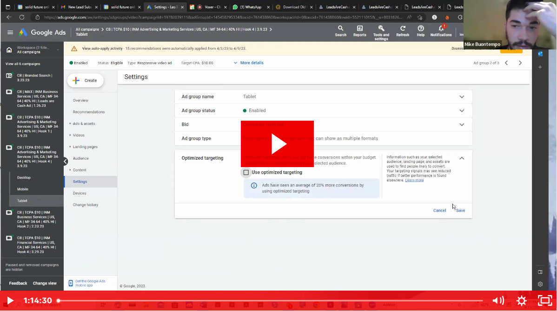Viewport: 557px width, 311px height.
Task: Select Devices in the left navigation
Action: pos(80,193)
